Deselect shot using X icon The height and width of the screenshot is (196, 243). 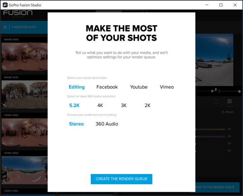pos(5,27)
